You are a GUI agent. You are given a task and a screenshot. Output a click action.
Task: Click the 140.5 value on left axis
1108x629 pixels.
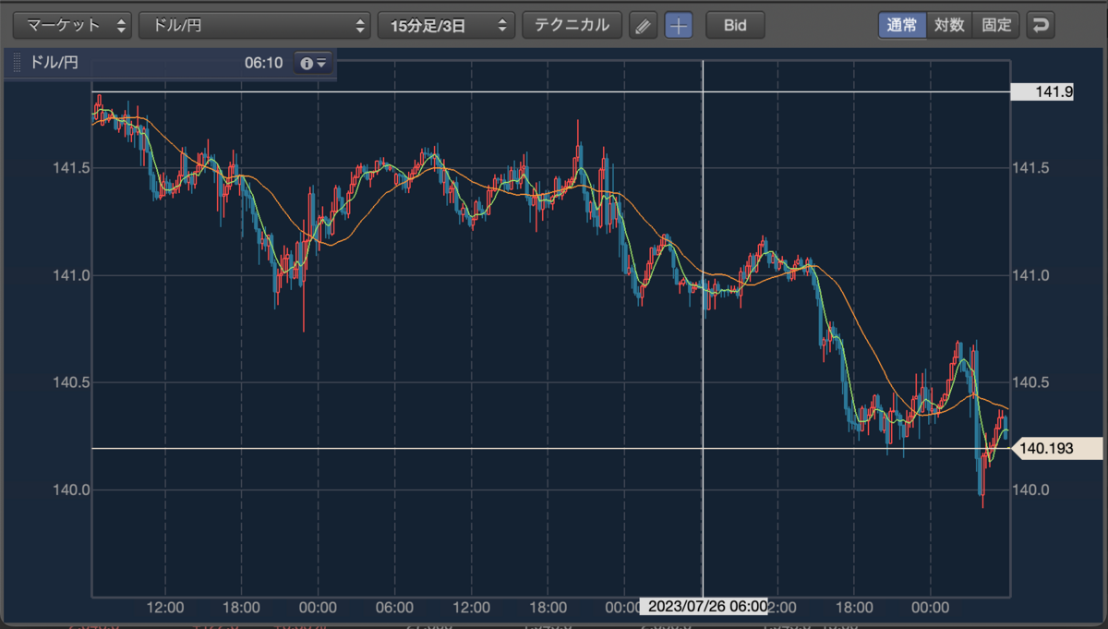71,382
